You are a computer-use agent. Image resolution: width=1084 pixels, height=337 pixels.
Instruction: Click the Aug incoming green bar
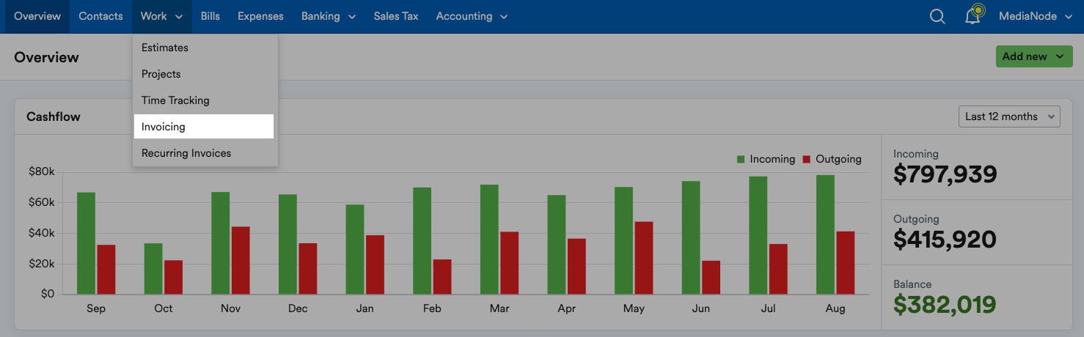(x=825, y=234)
